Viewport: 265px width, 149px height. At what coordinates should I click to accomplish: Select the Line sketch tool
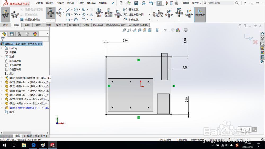(68, 10)
